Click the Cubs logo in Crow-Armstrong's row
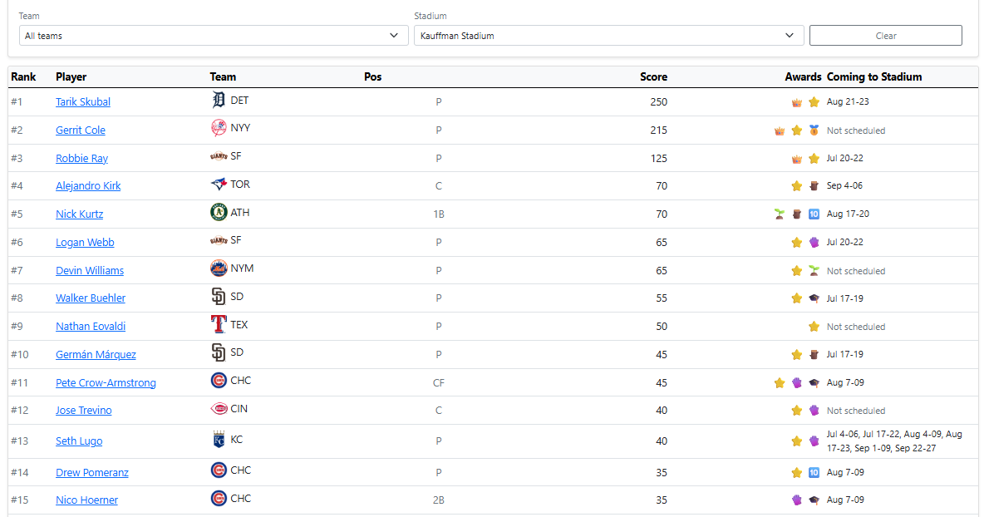 [x=219, y=380]
